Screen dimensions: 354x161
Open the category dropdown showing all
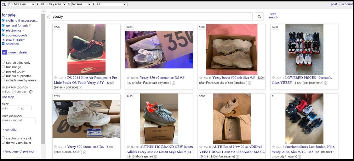[x=112, y=4]
